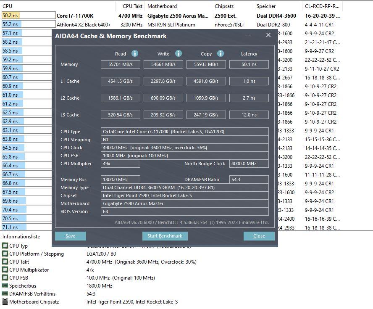Image resolution: width=373 pixels, height=309 pixels.
Task: Click the Motherboard Gigabyte Z590 Aorus Master field
Action: coord(184,203)
